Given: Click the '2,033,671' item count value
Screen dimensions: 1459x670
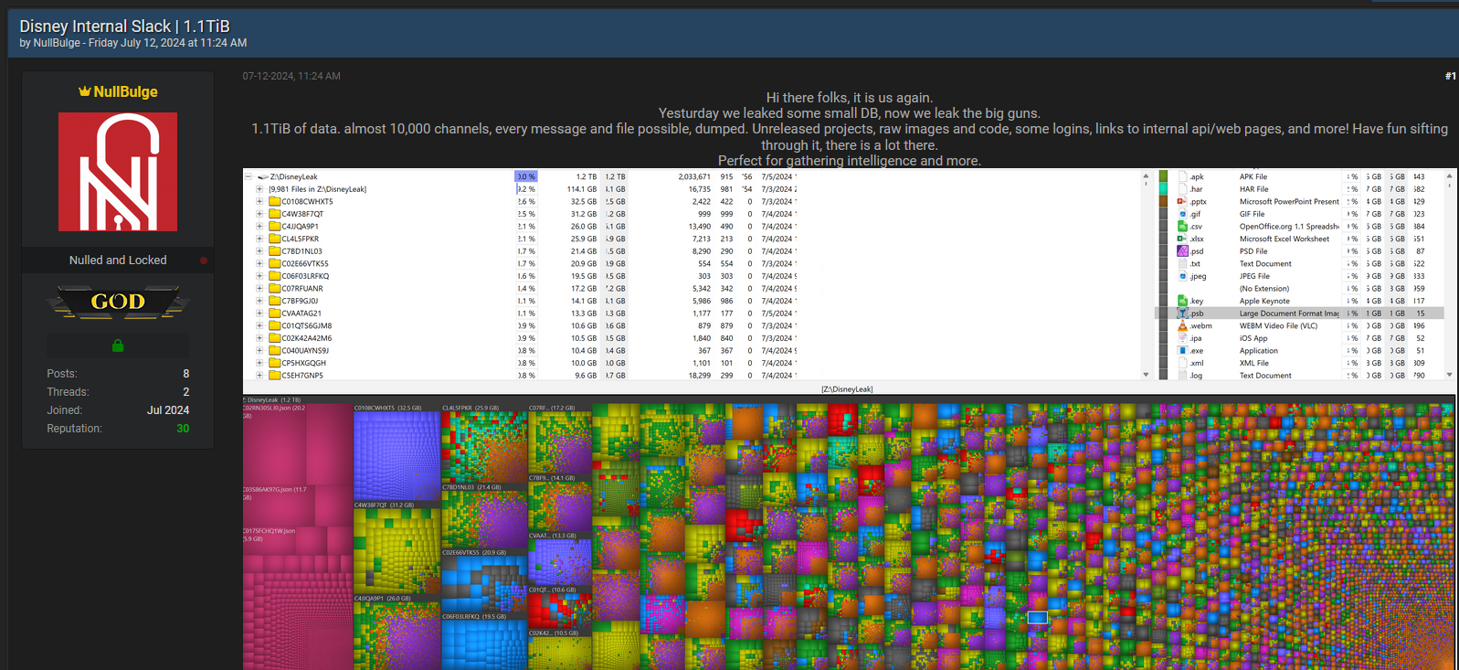Looking at the screenshot, I should pyautogui.click(x=694, y=176).
